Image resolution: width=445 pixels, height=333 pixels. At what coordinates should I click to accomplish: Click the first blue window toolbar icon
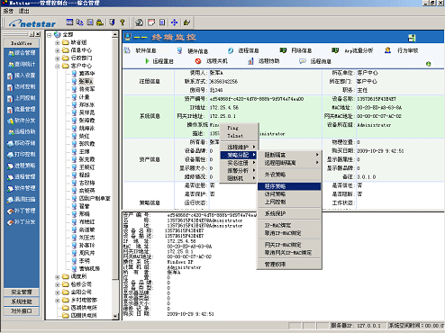(69, 22)
